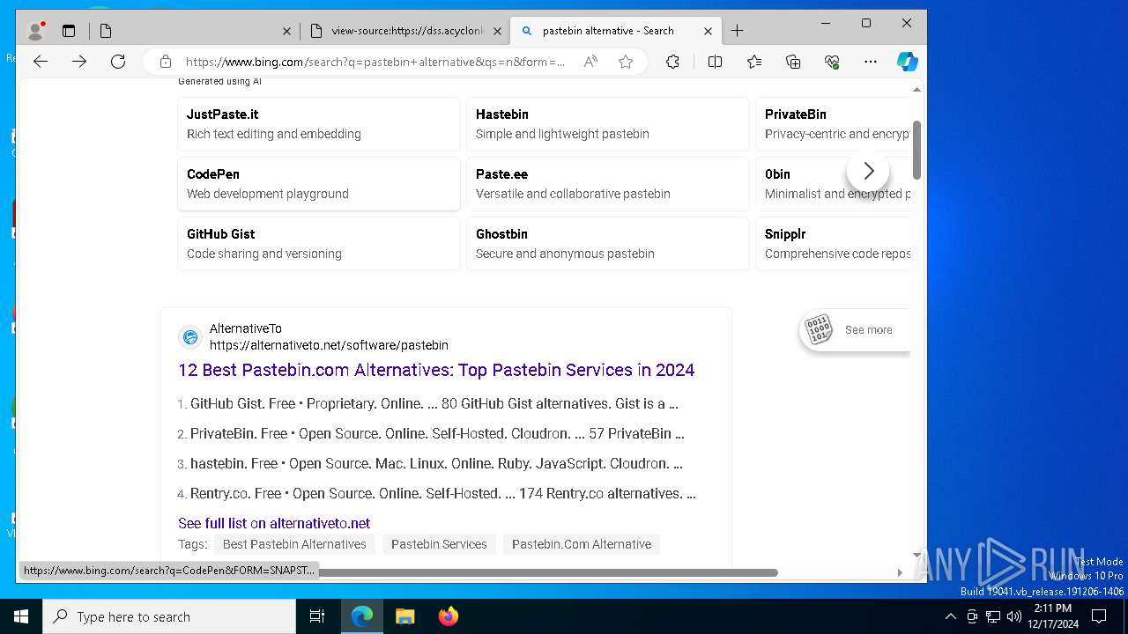
Task: Go back to previous page
Action: pyautogui.click(x=41, y=62)
